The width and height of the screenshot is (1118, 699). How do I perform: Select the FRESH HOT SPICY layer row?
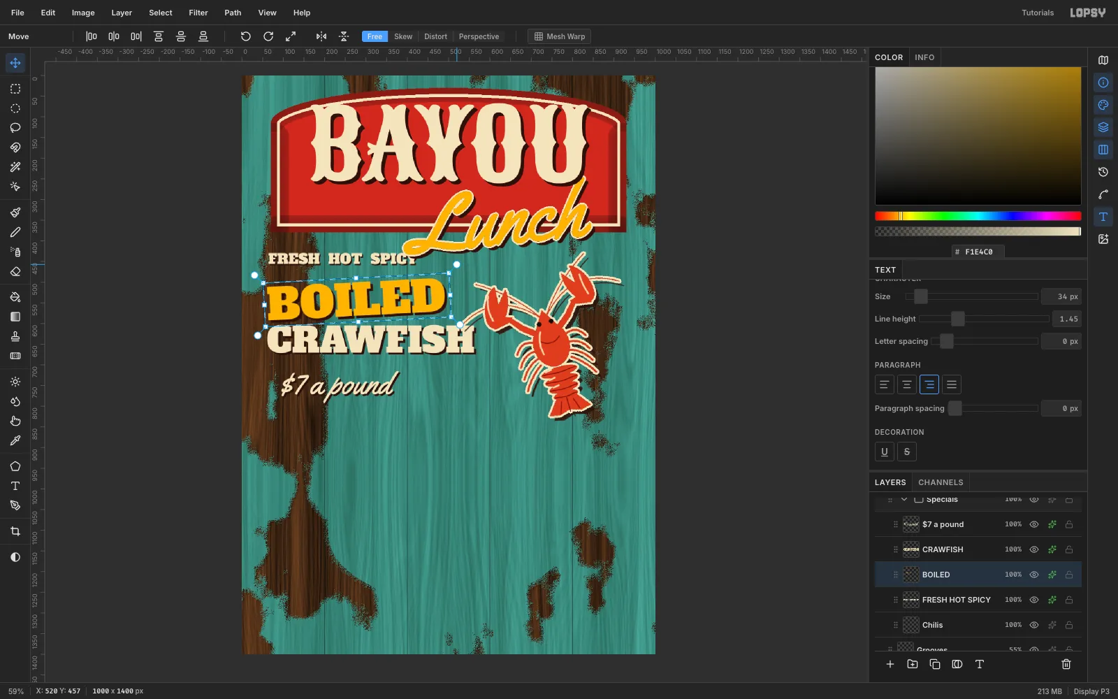(x=978, y=600)
